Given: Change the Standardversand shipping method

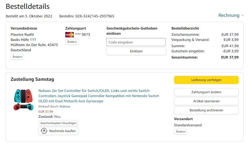Looking at the screenshot, I should pos(180,132).
